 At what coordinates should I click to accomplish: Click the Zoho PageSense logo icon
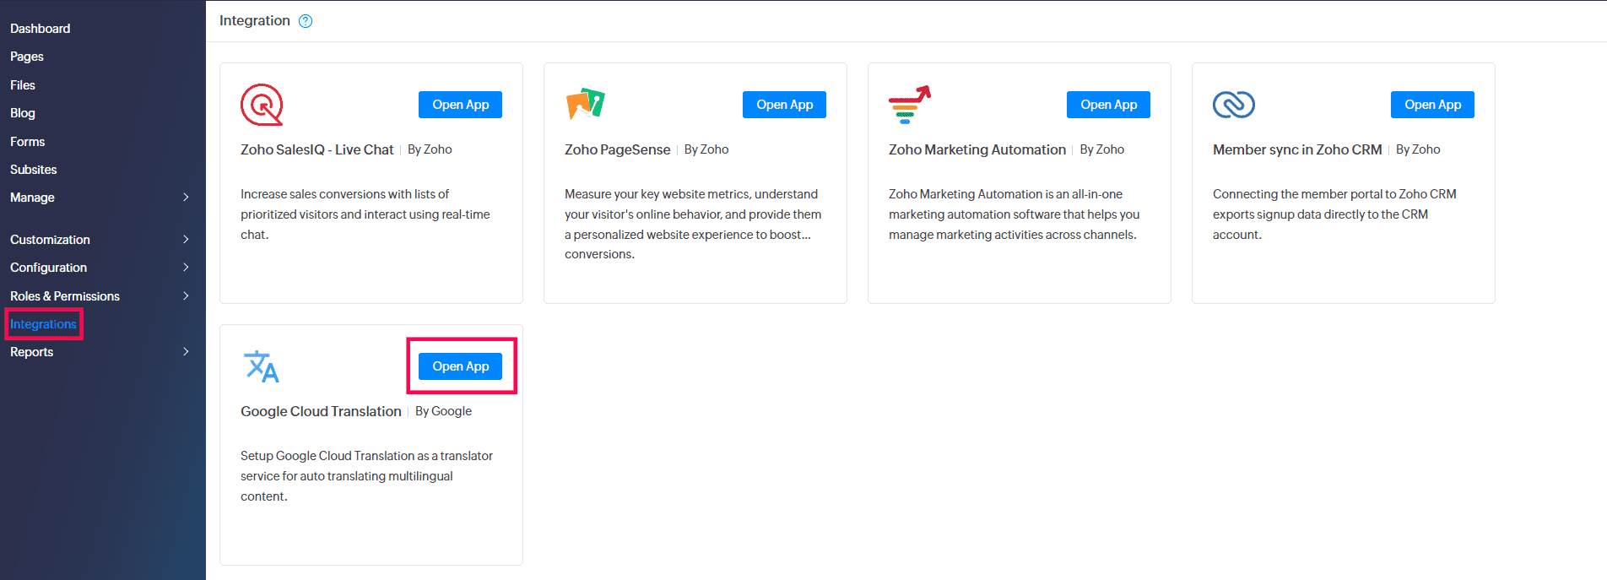585,104
